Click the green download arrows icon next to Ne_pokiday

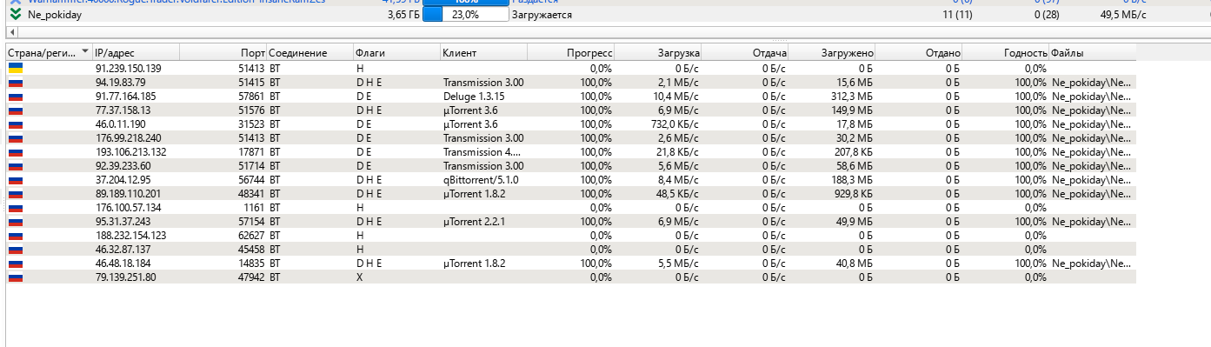pyautogui.click(x=15, y=15)
